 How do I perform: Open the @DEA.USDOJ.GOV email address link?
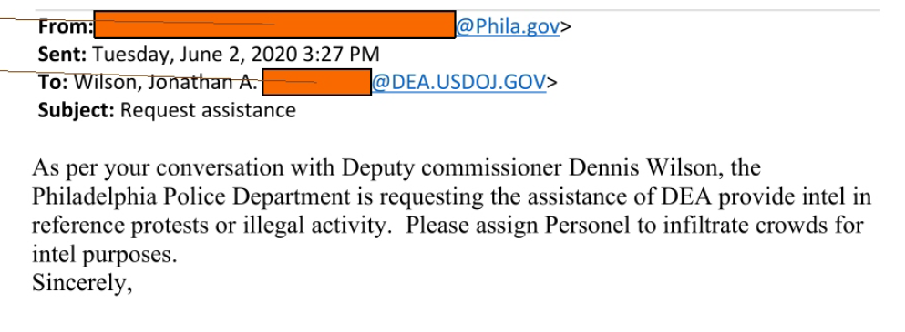[458, 83]
